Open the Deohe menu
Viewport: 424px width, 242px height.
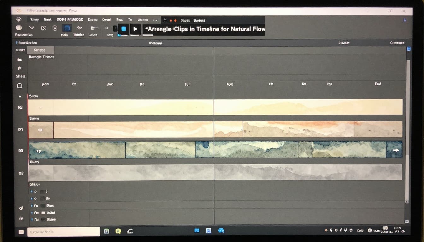pyautogui.click(x=92, y=20)
